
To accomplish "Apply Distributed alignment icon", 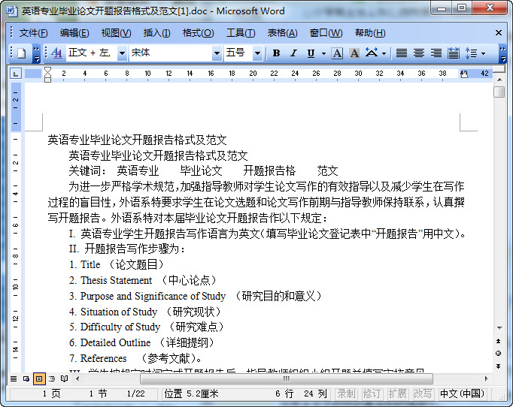I will [453, 53].
